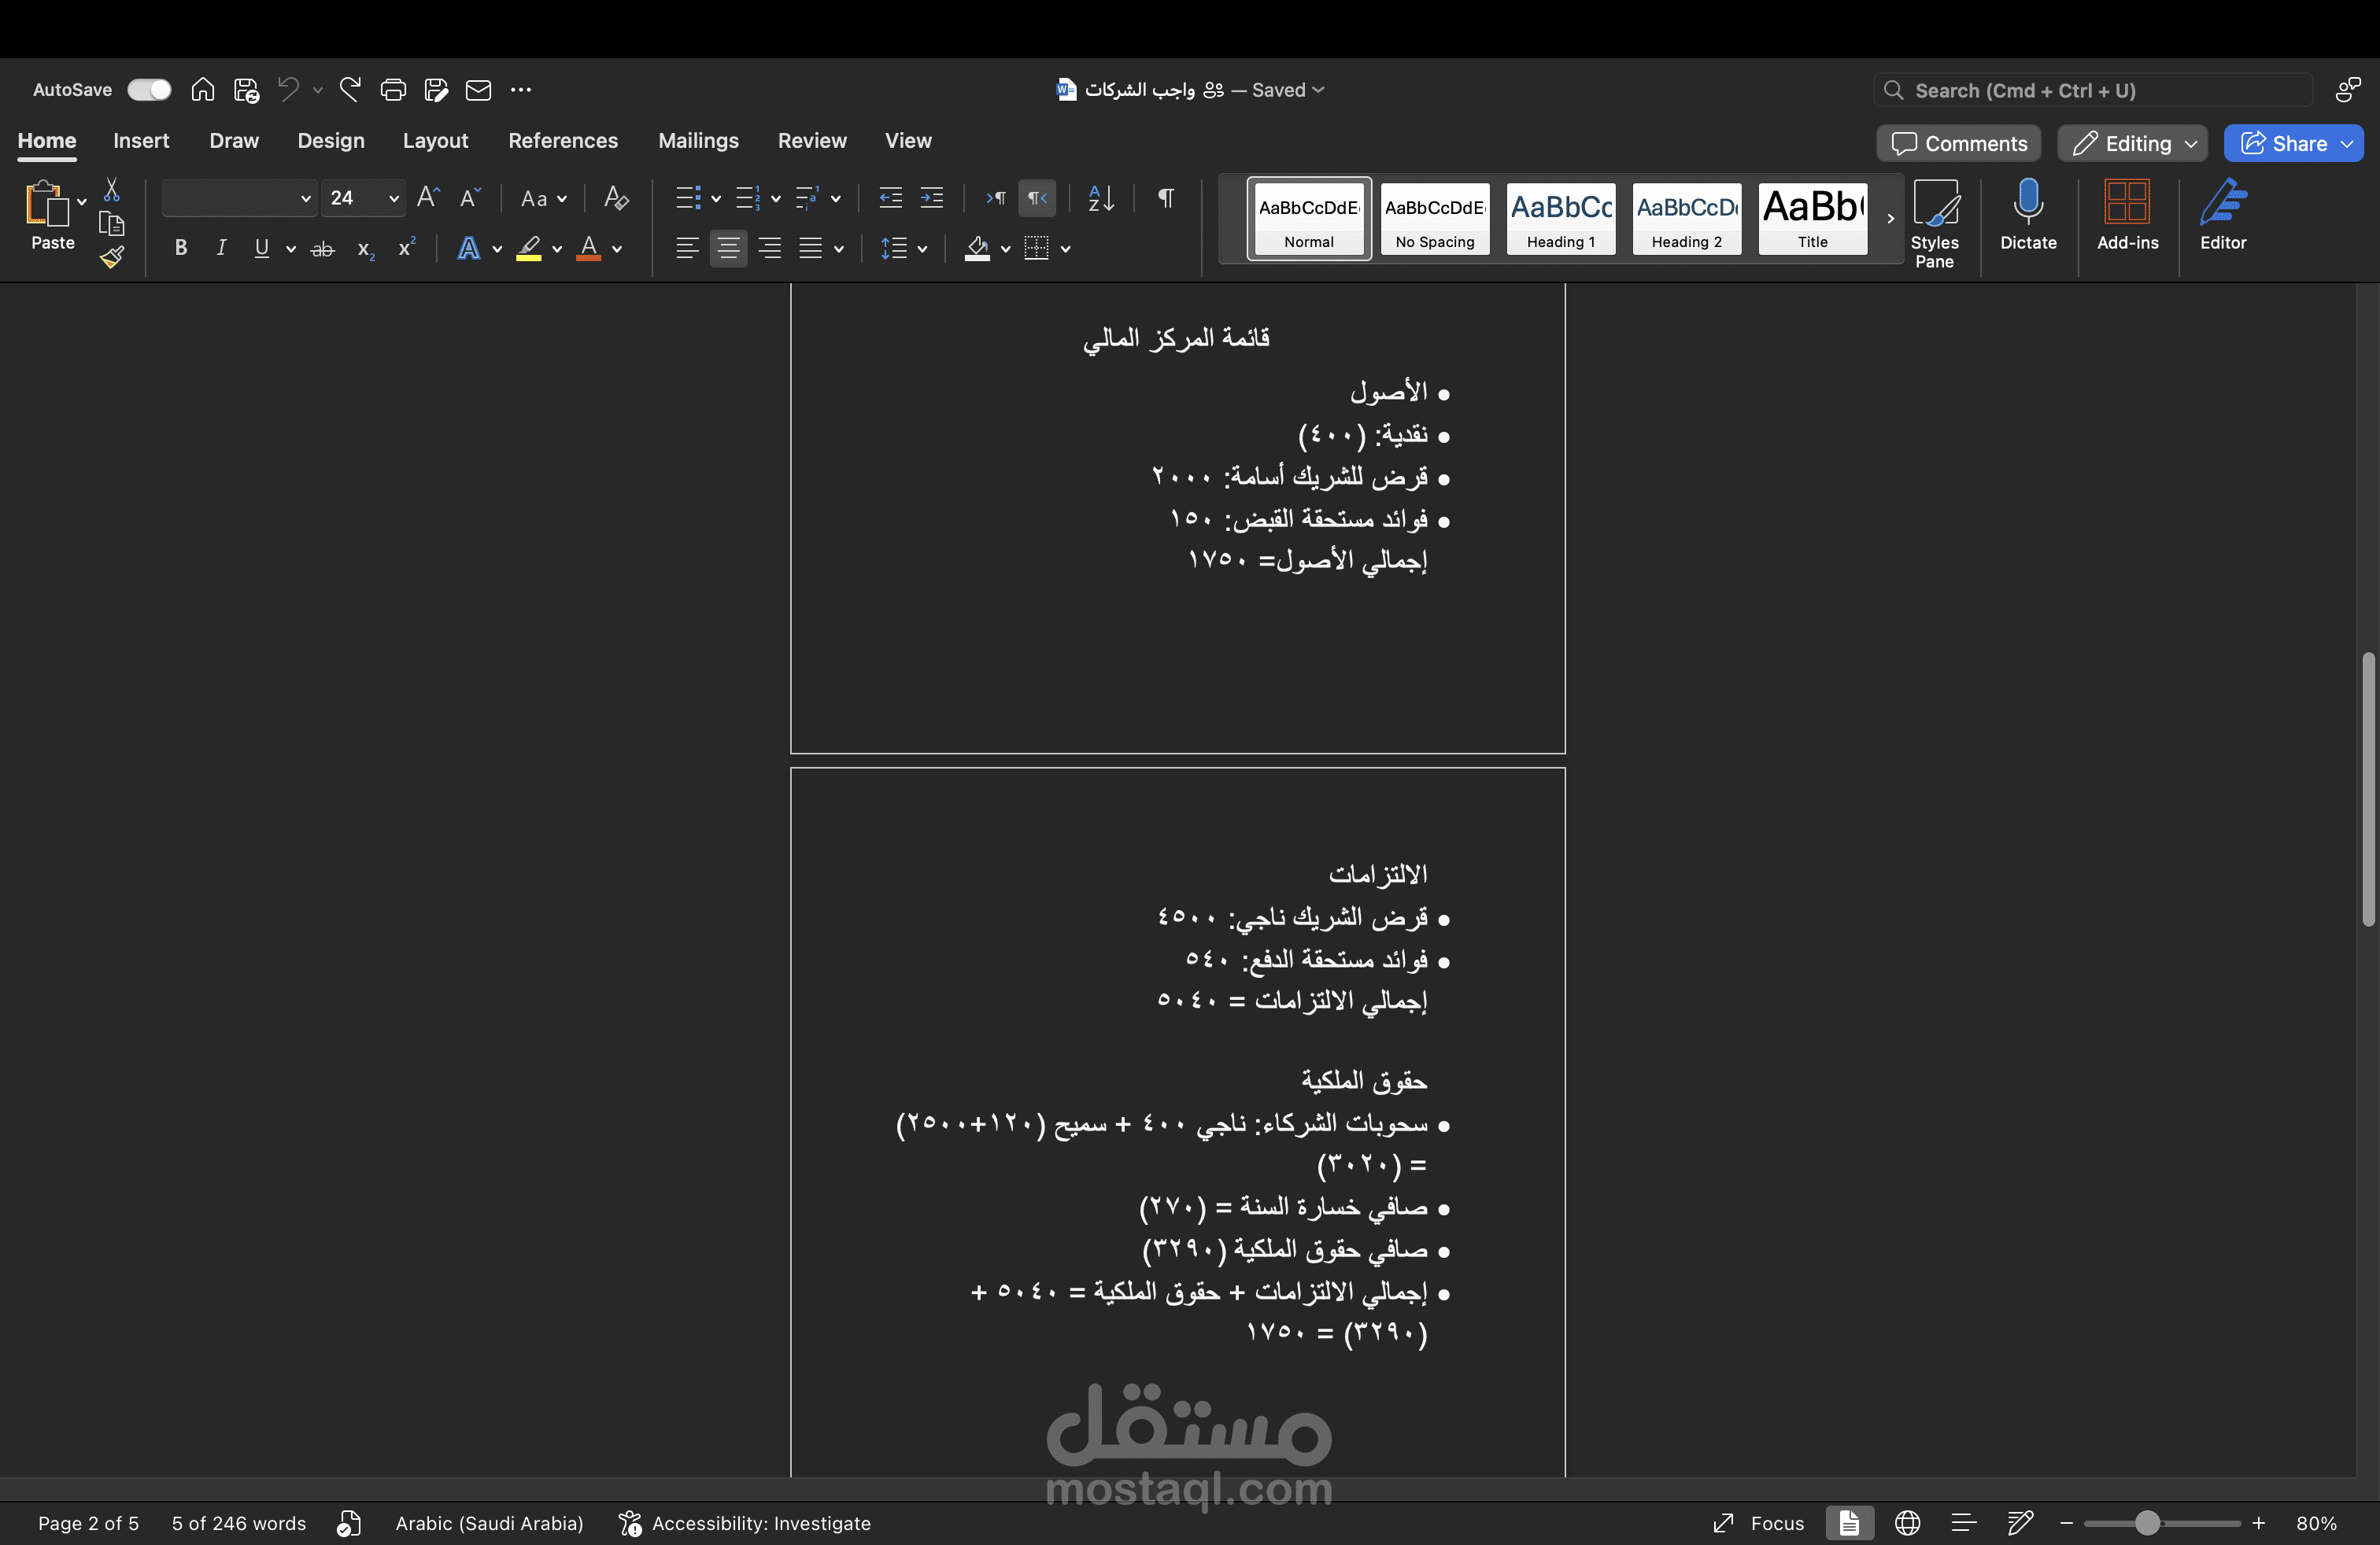Toggle italic formatting
This screenshot has width=2380, height=1545.
pyautogui.click(x=221, y=248)
